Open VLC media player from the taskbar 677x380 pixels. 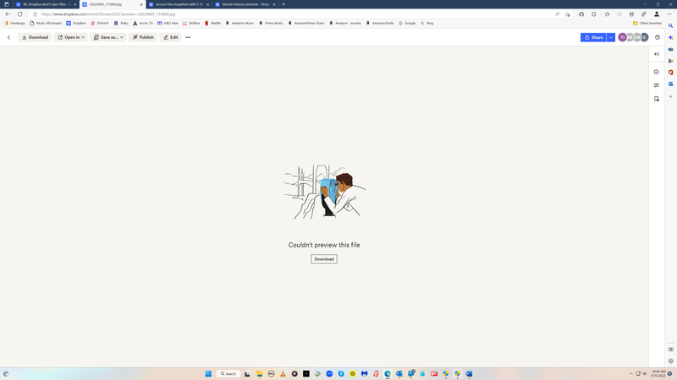pos(283,373)
